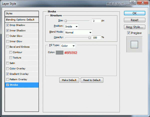Toggle the Drop Shadow checkbox

click(7, 25)
